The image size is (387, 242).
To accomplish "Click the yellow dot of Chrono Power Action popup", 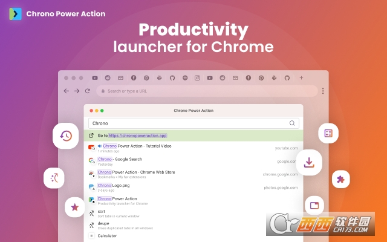I will pyautogui.click(x=97, y=111).
